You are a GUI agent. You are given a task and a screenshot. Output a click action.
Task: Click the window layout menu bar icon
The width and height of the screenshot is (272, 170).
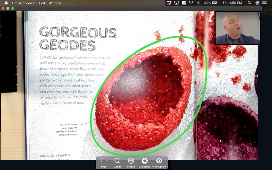[184, 3]
